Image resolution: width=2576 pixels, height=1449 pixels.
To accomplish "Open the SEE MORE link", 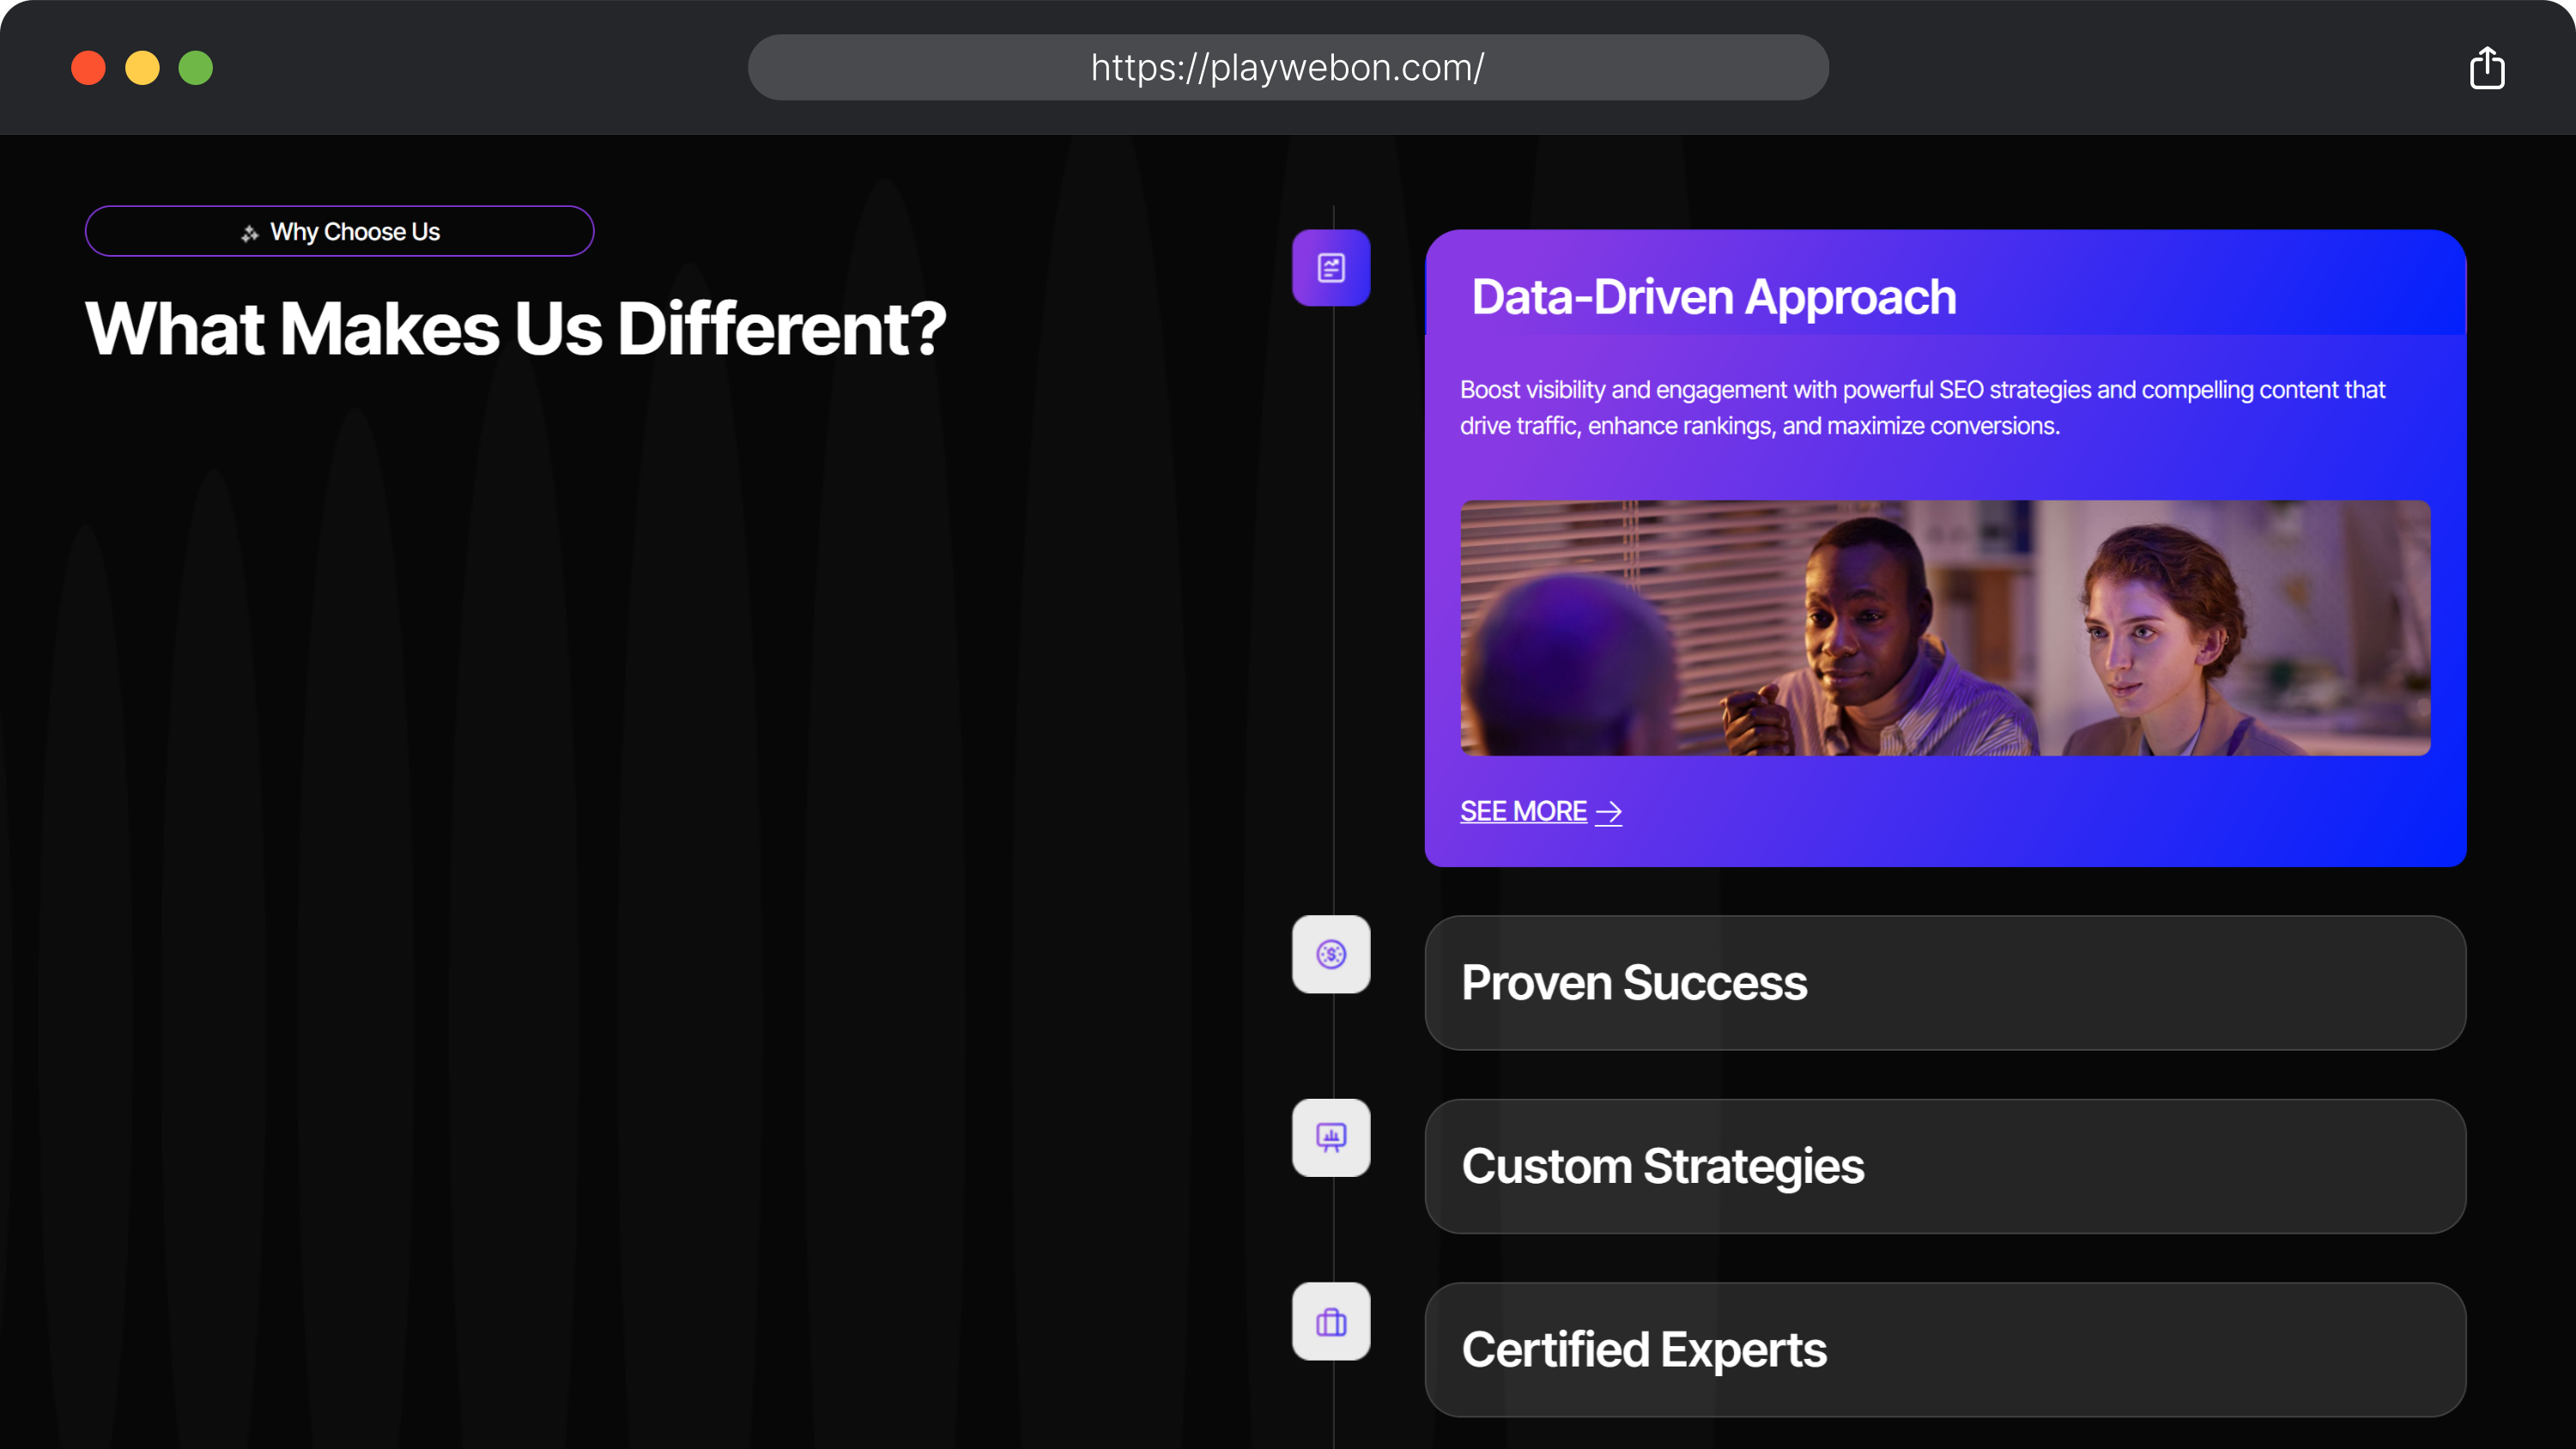I will [1523, 811].
